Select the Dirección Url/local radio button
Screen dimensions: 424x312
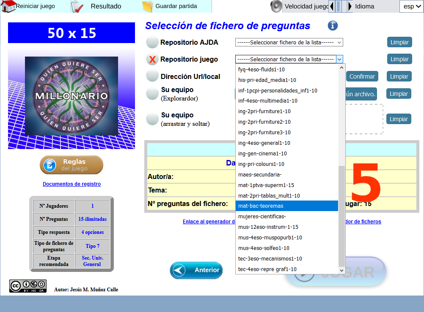click(x=152, y=76)
